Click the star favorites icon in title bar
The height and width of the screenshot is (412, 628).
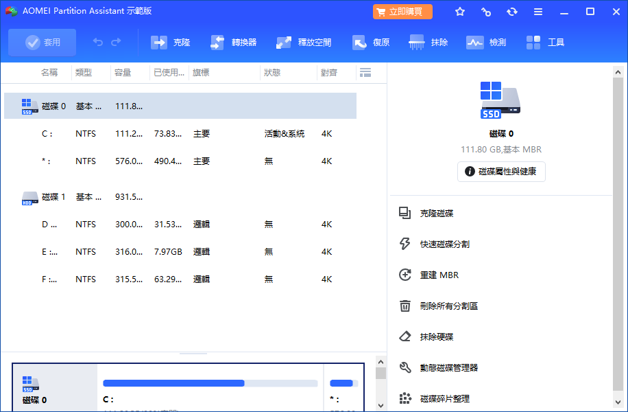click(460, 12)
